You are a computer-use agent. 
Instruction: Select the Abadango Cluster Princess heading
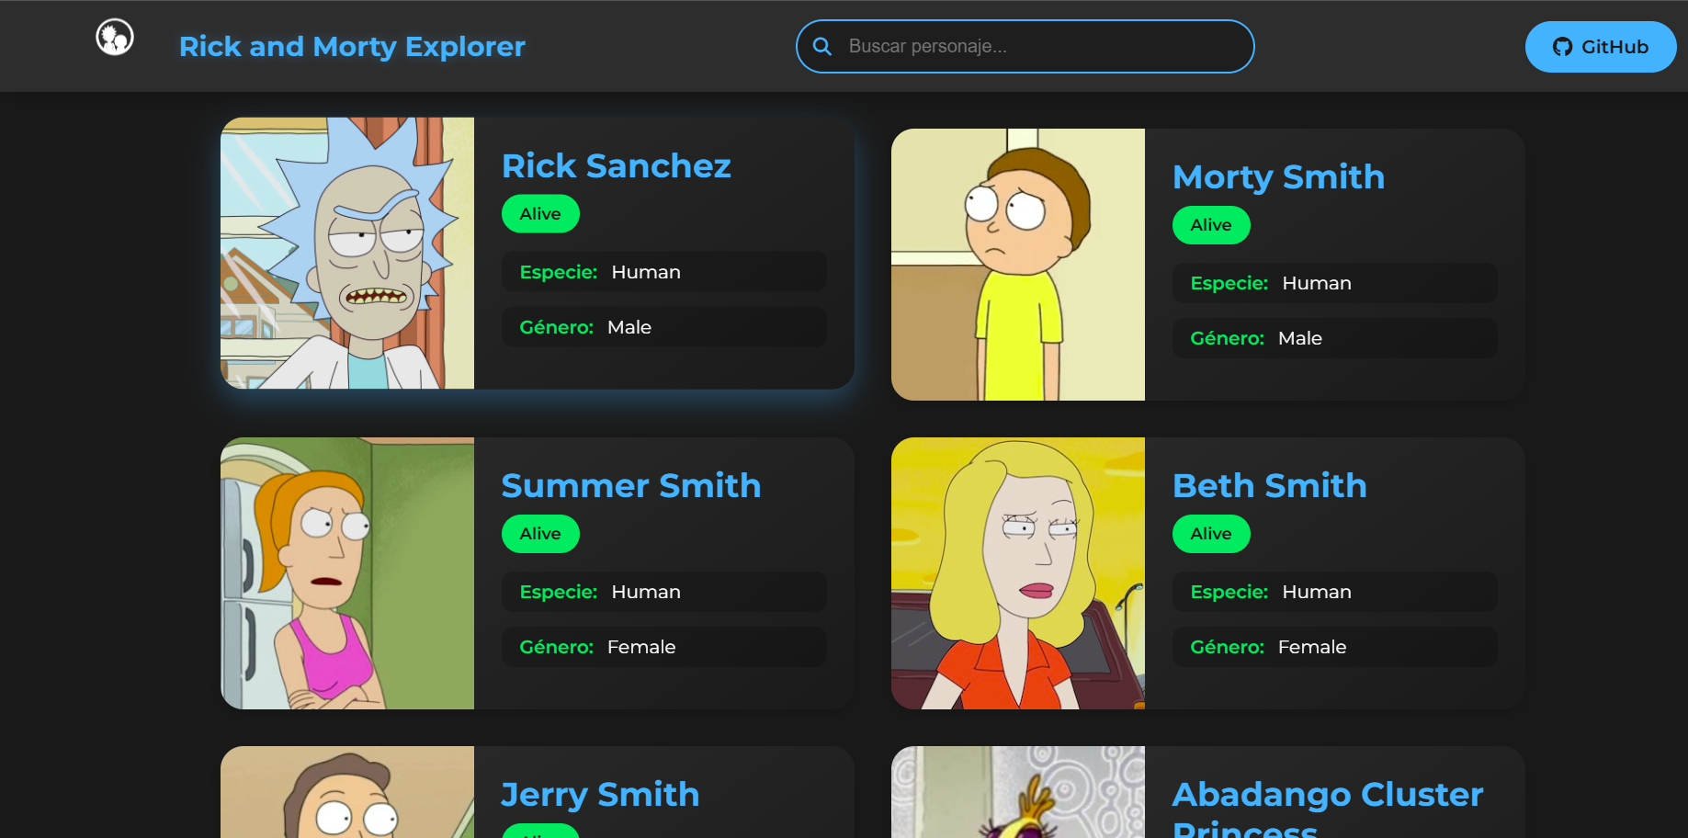click(1328, 808)
